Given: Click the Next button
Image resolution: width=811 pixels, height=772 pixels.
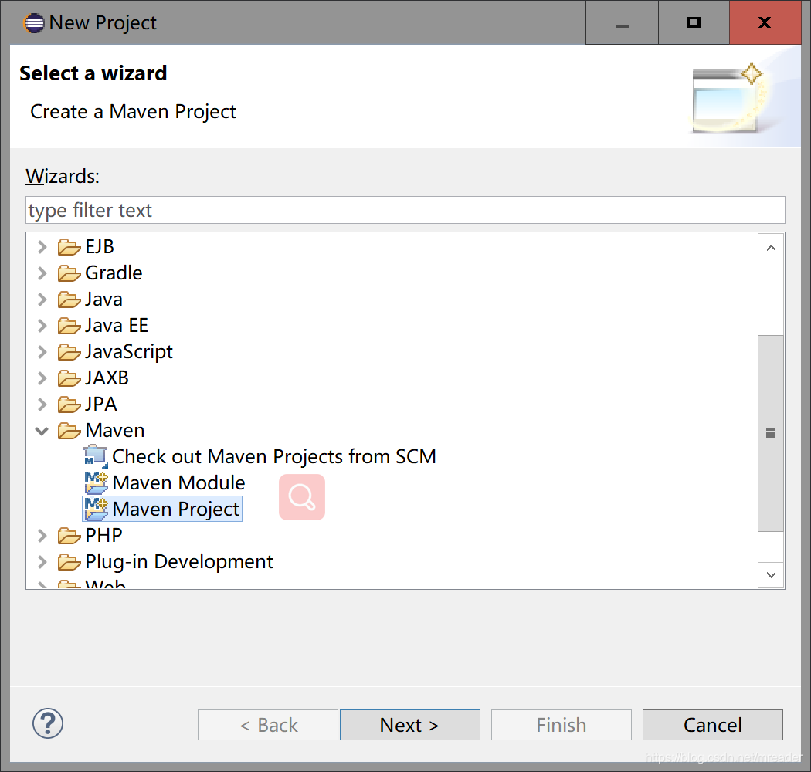Looking at the screenshot, I should [409, 725].
